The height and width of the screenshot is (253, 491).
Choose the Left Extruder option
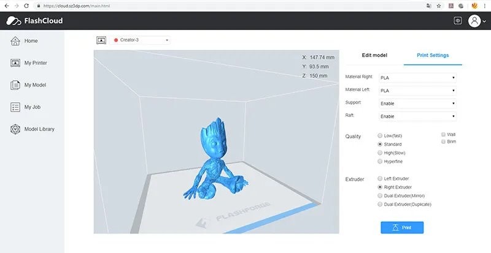pos(381,178)
